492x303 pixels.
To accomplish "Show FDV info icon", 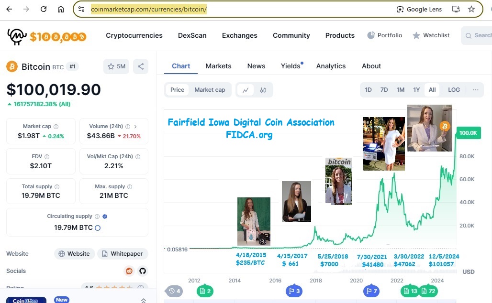I will (47, 157).
